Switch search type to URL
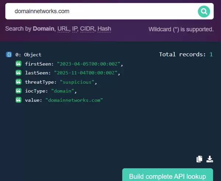This screenshot has height=181, width=221. tap(63, 29)
